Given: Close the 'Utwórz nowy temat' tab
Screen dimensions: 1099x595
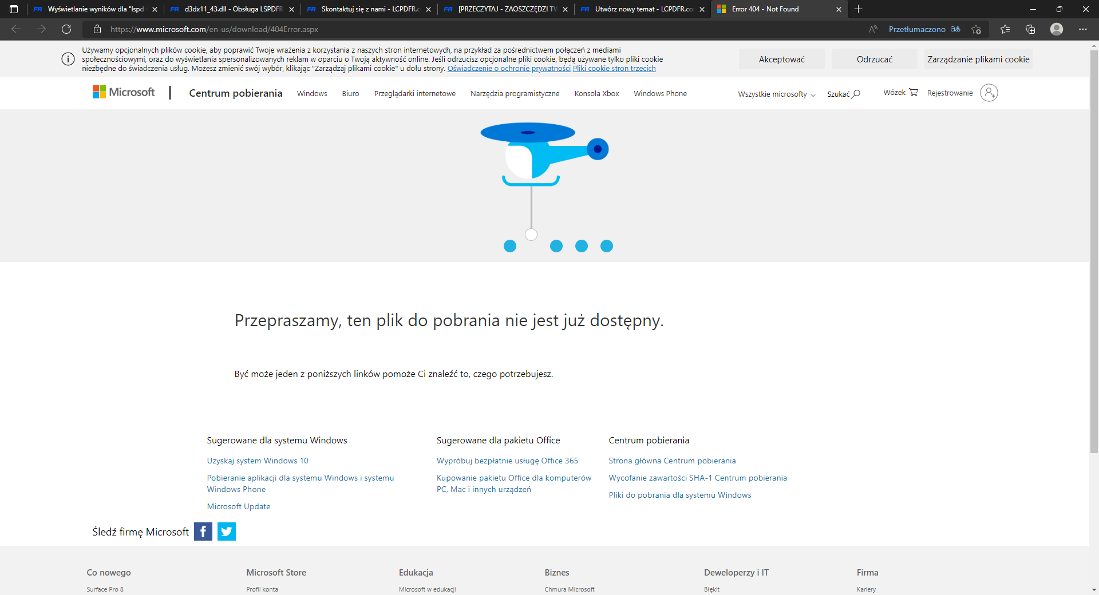Looking at the screenshot, I should [702, 9].
